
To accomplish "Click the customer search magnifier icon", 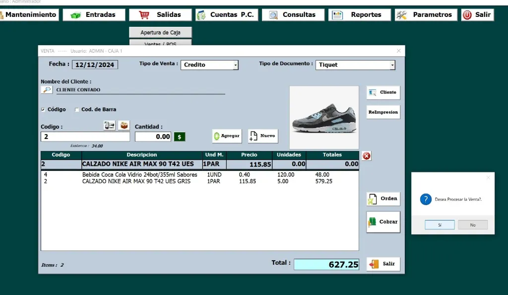I will pos(46,90).
